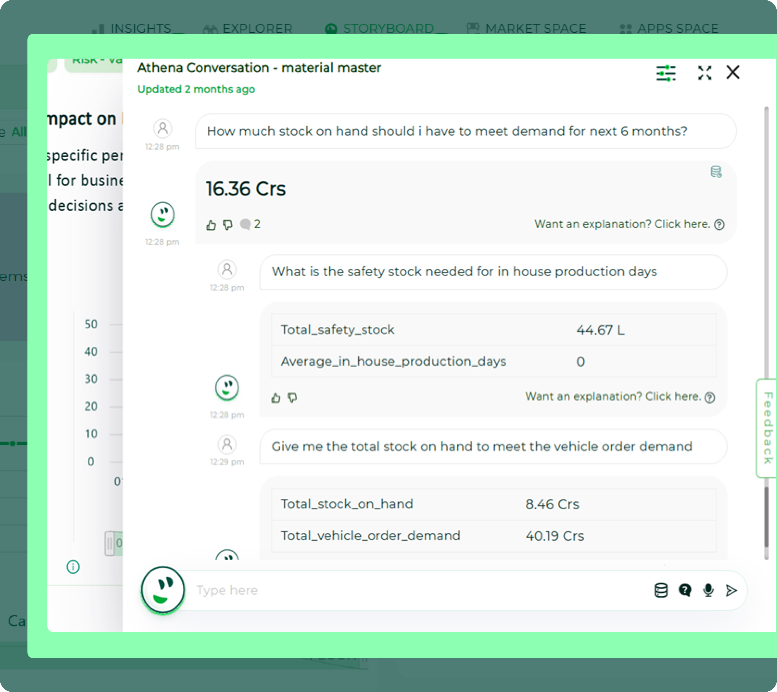Activate the microphone voice input
This screenshot has height=692, width=777.
pyautogui.click(x=708, y=590)
